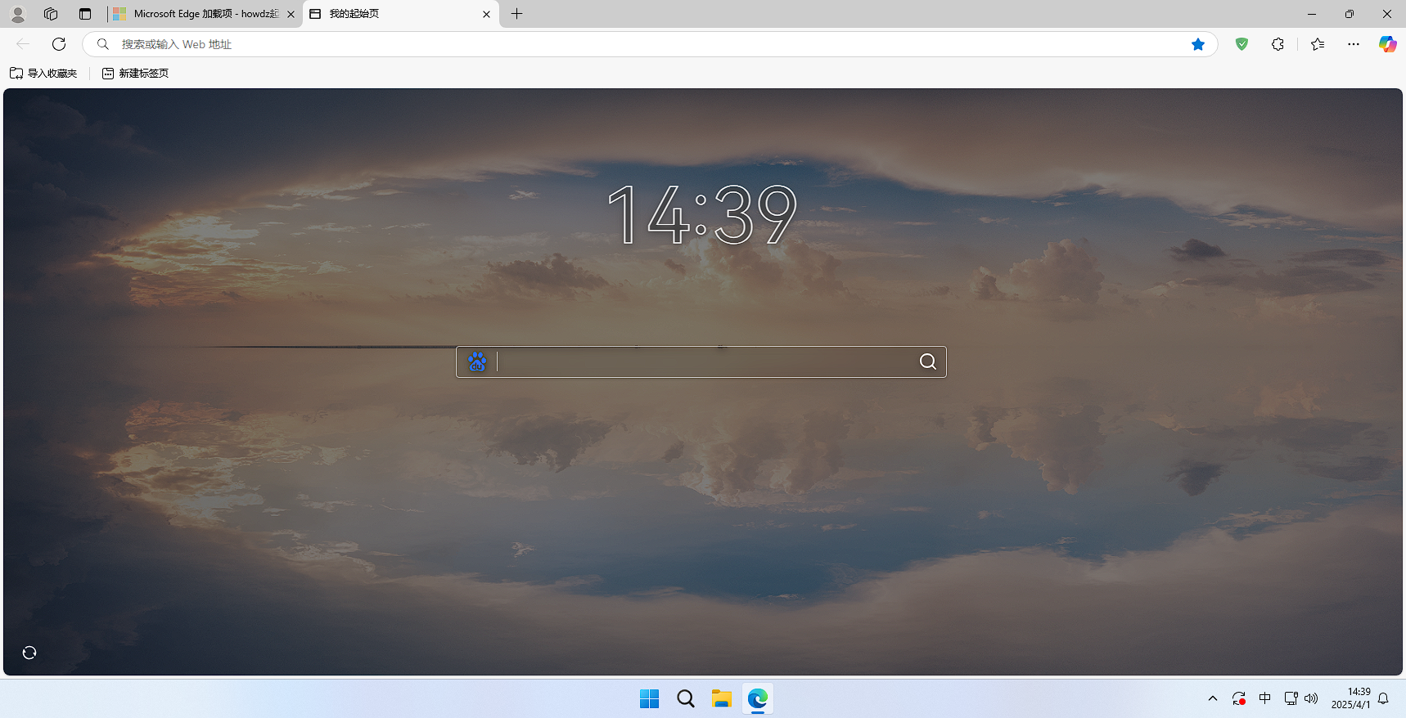Open taskbar Search magnifier
The image size is (1406, 718).
pos(686,698)
